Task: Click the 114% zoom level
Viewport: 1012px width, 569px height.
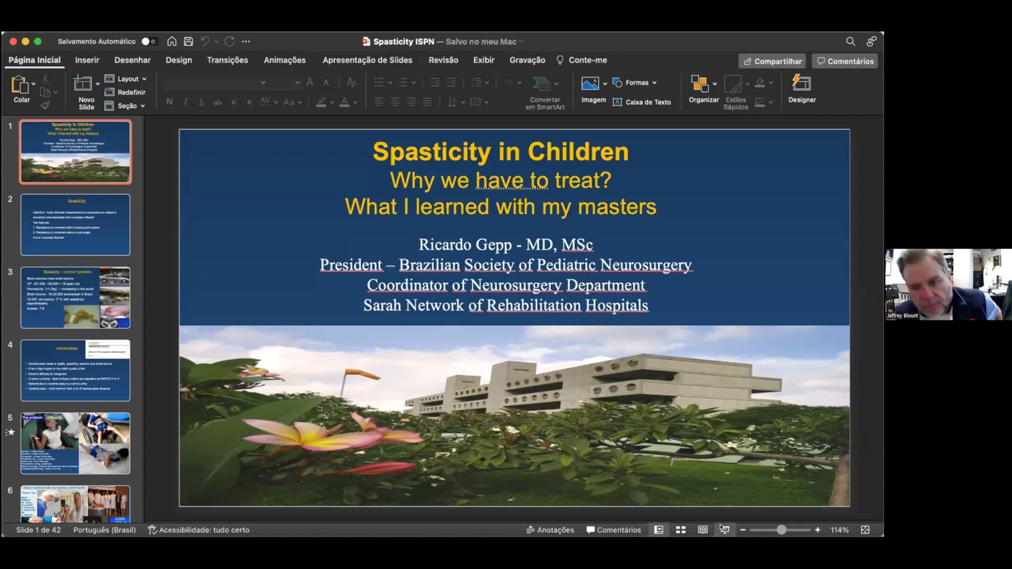Action: coord(840,529)
